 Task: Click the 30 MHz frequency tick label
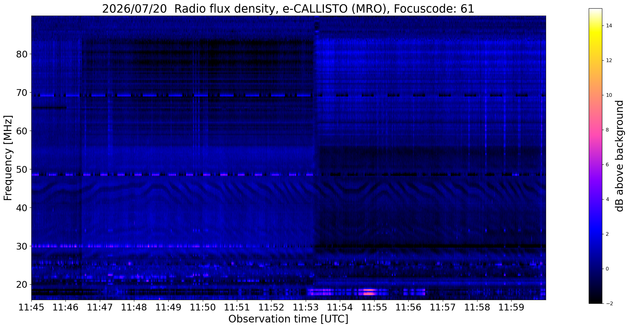click(x=22, y=246)
